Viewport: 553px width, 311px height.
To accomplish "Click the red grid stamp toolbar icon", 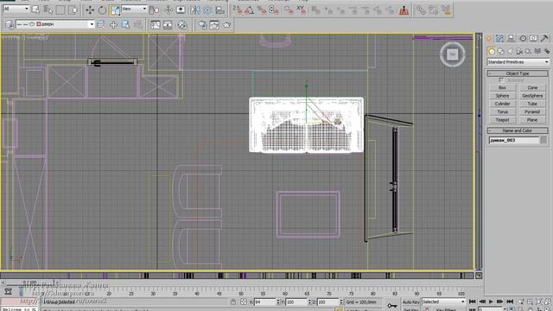I will tap(404, 10).
